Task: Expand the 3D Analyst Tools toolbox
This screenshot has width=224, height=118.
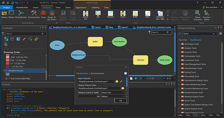Action: point(179,44)
